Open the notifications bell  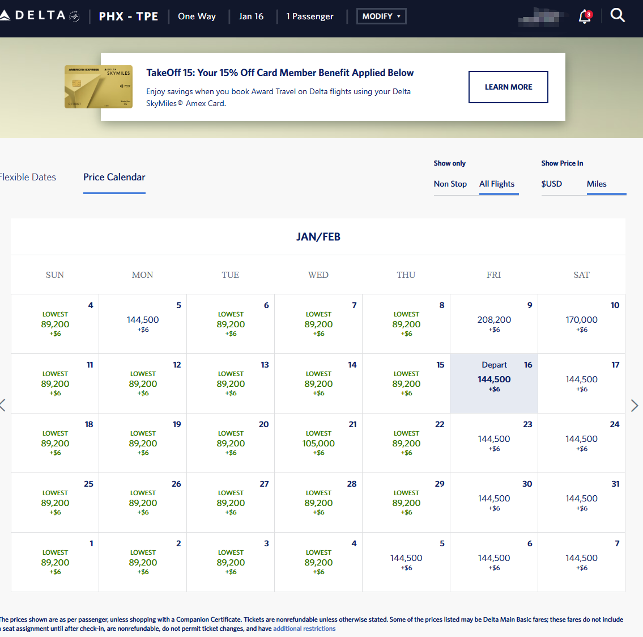tap(585, 16)
